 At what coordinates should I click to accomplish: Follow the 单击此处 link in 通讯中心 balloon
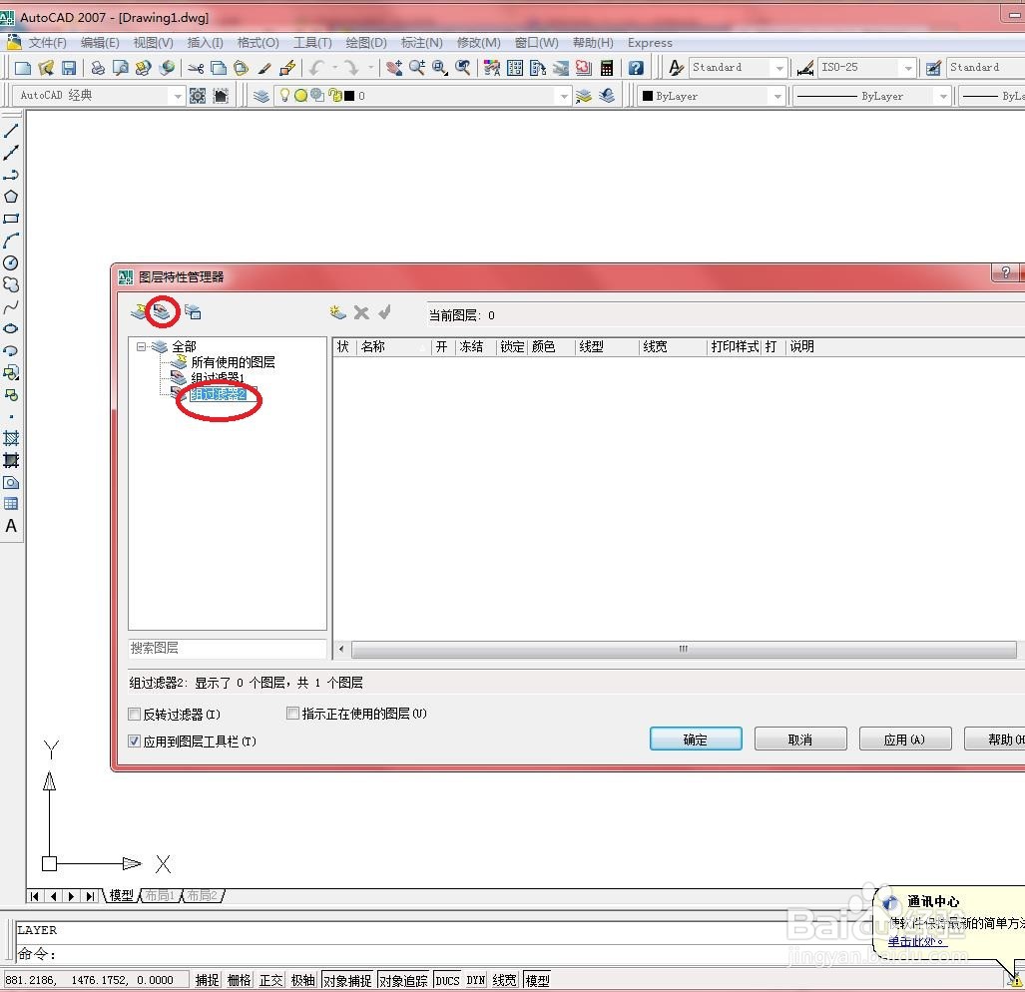tap(916, 941)
